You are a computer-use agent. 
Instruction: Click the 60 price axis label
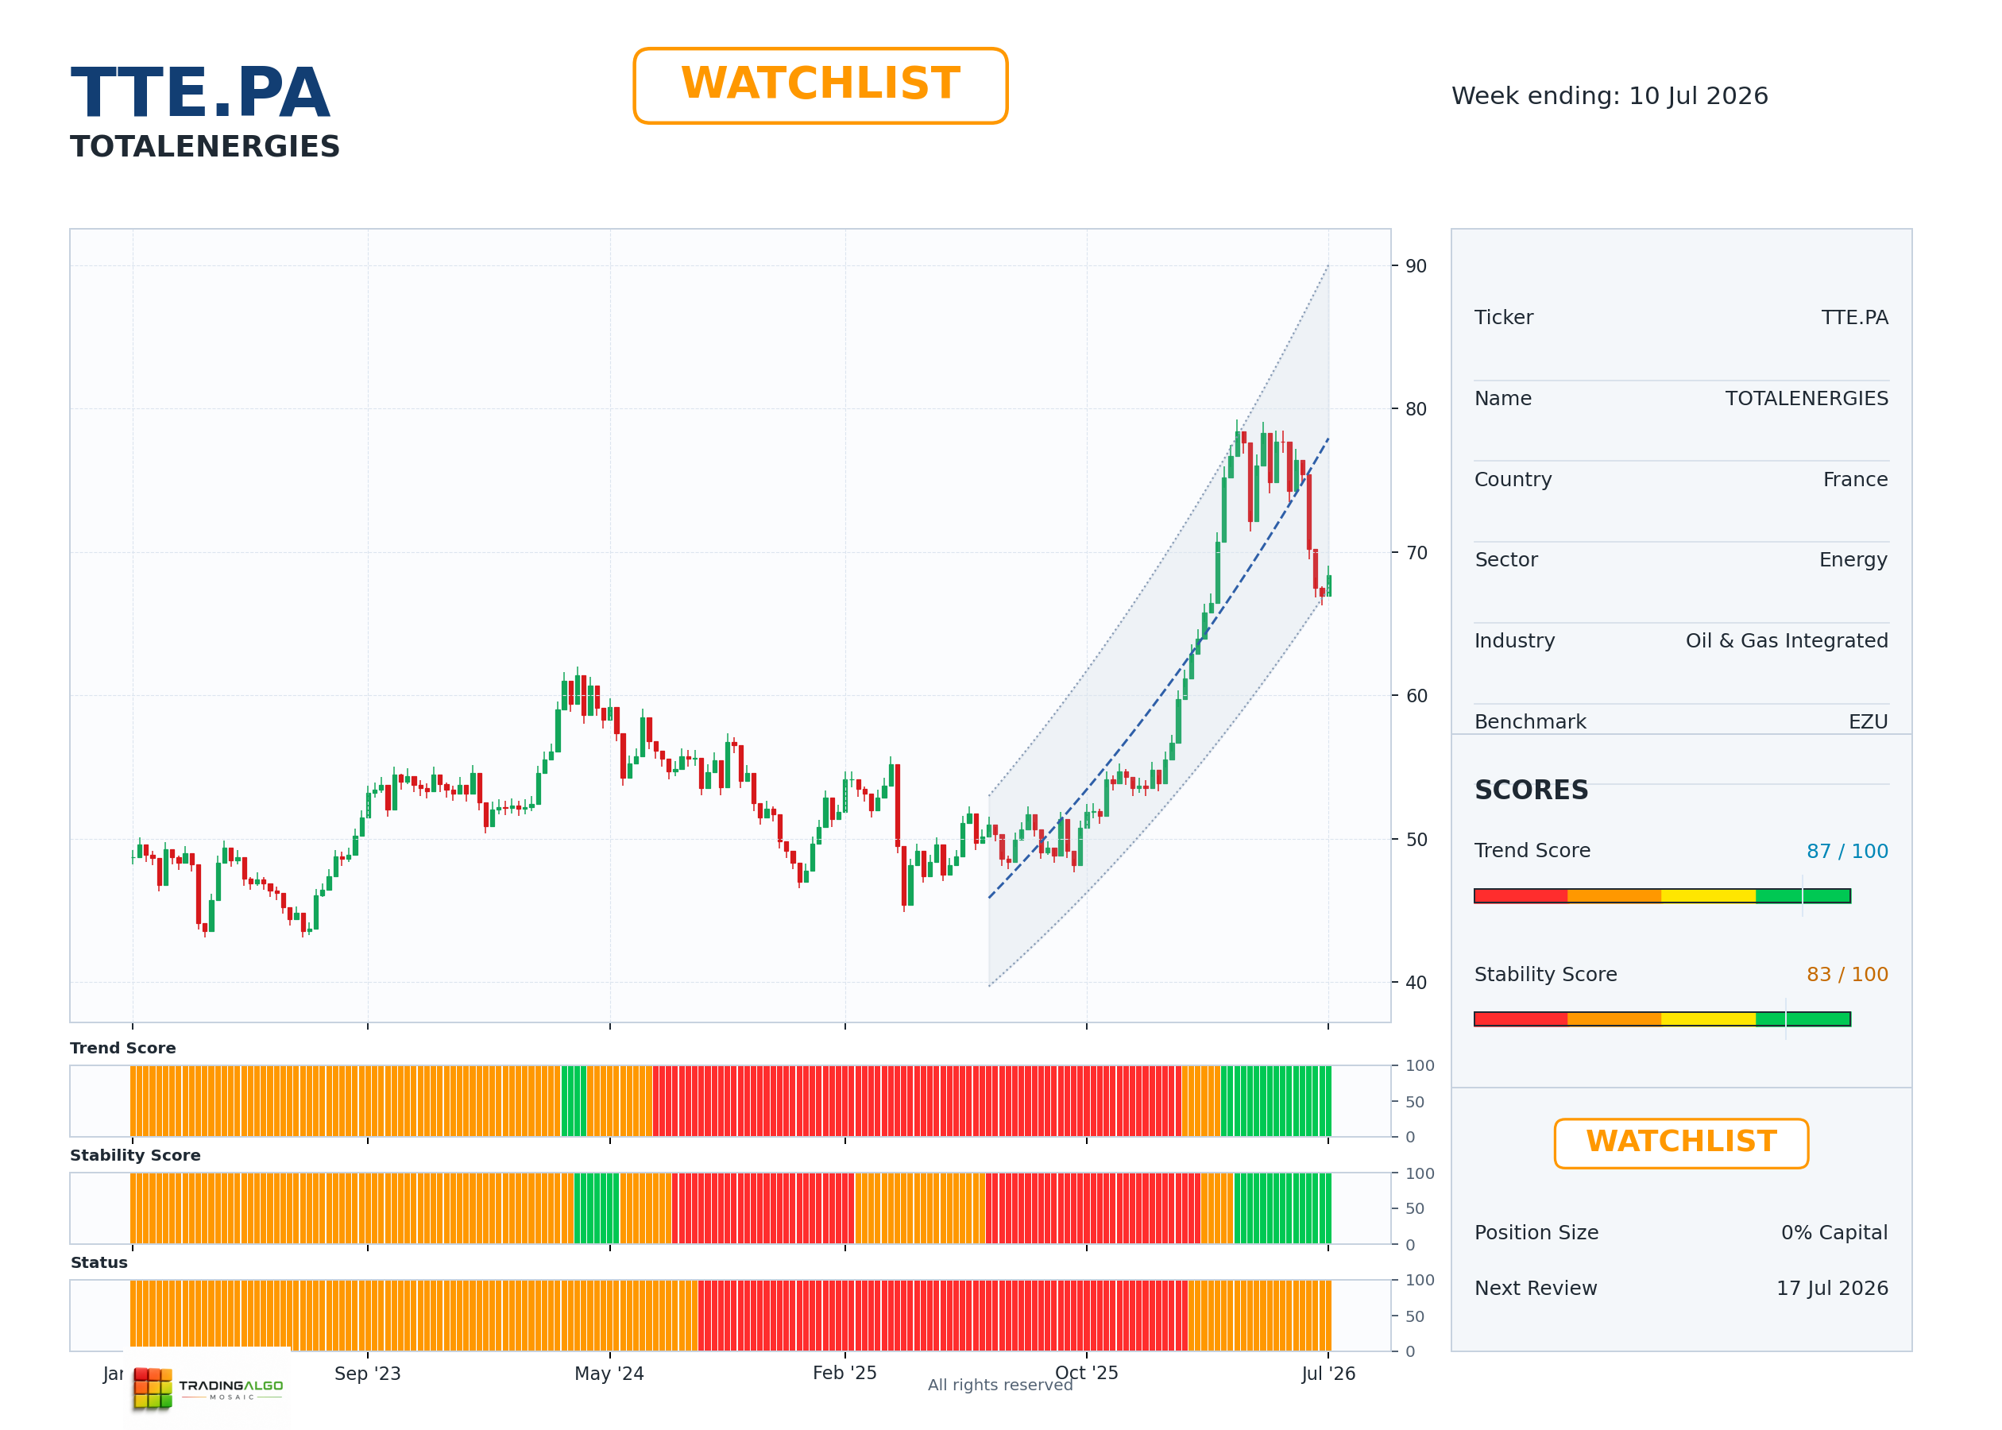[x=1416, y=696]
